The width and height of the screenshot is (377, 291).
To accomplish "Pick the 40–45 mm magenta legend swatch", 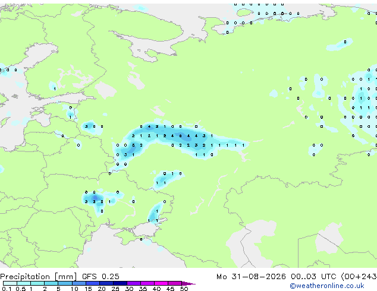I will [161, 283].
